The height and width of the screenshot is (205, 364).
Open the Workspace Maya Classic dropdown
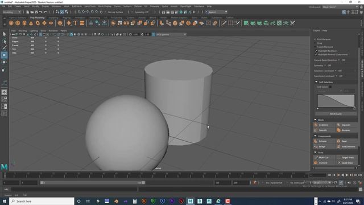point(340,7)
